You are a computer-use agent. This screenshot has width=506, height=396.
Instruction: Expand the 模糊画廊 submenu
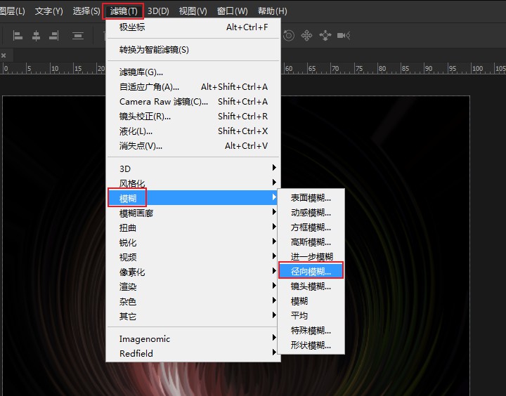(x=193, y=213)
